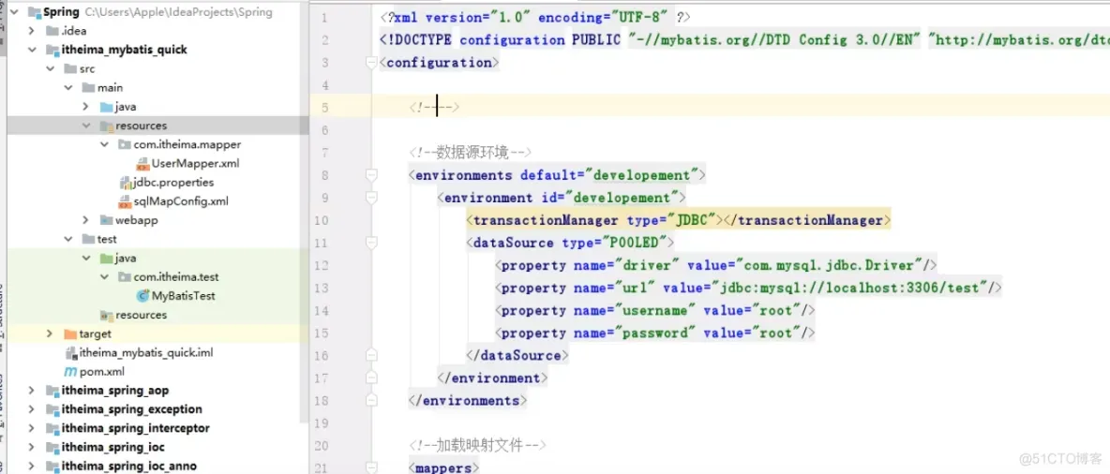Collapse the com.itheima.test package
Image resolution: width=1110 pixels, height=474 pixels.
point(104,276)
